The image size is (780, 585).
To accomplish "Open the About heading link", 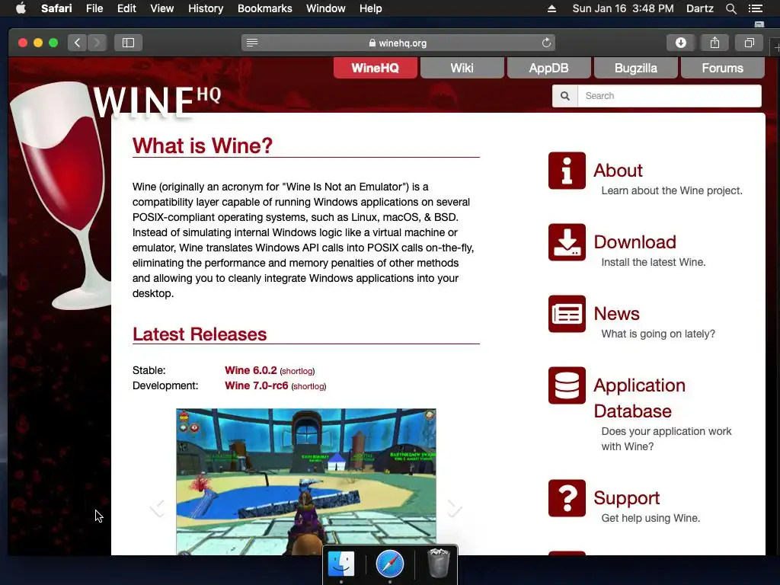I will click(618, 171).
